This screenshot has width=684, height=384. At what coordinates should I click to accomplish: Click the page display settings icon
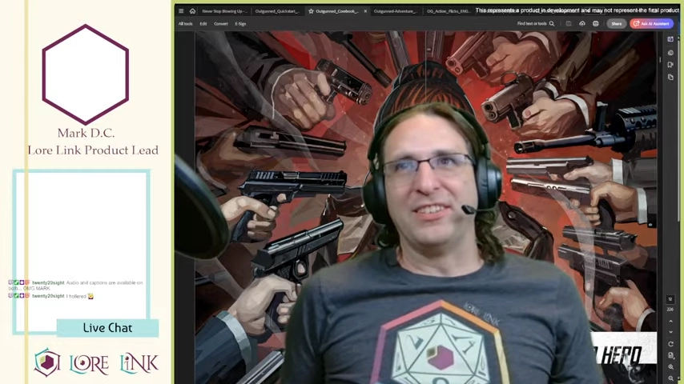coord(670,356)
